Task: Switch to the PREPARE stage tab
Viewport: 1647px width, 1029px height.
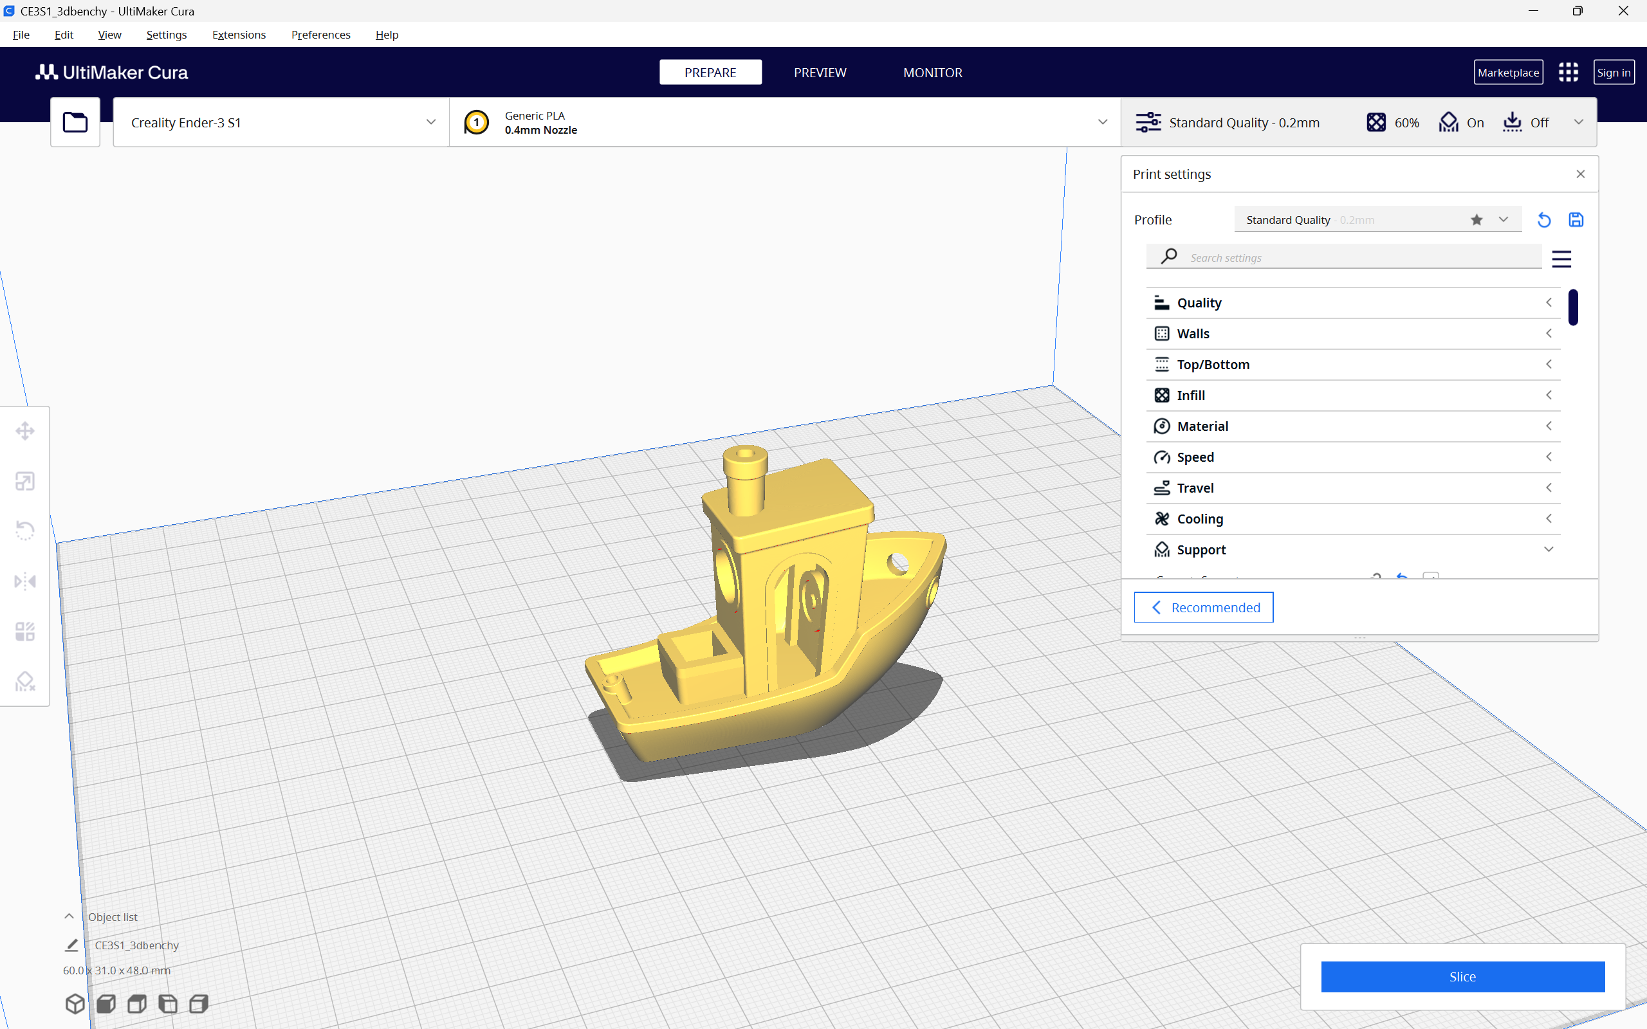Action: 710,72
